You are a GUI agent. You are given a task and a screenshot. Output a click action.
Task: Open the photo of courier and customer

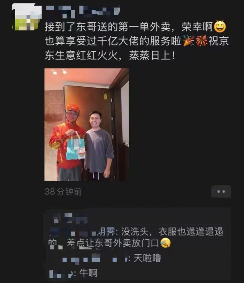pyautogui.click(x=86, y=125)
